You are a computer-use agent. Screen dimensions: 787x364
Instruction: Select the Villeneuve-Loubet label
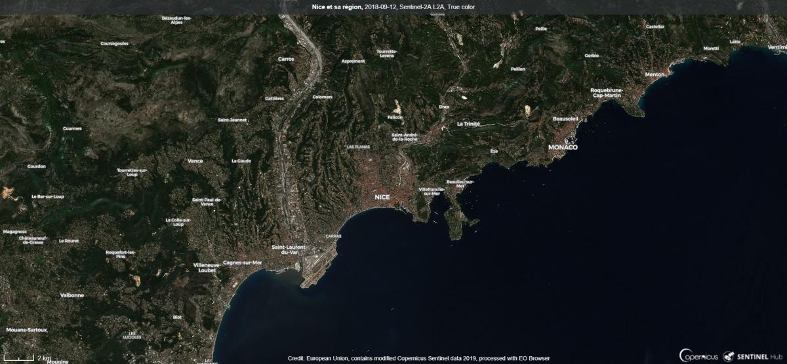pyautogui.click(x=207, y=266)
